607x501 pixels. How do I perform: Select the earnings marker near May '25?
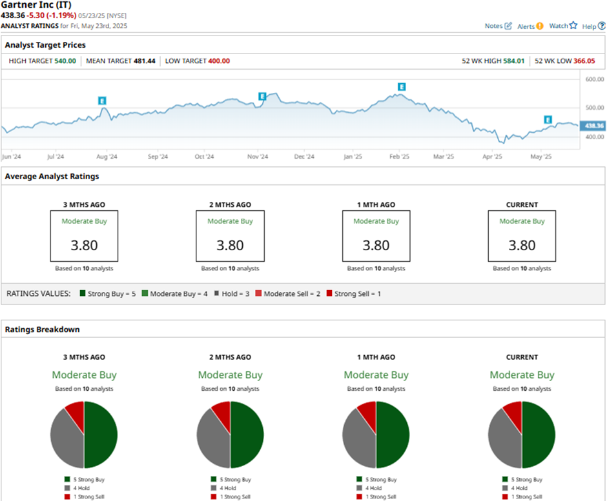[548, 119]
